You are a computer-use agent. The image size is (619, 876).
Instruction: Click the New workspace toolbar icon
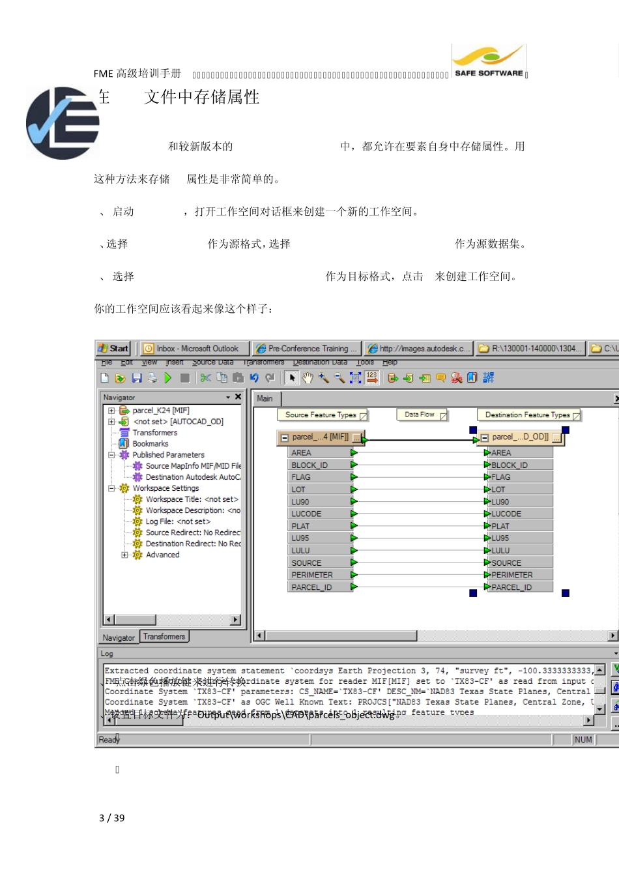(x=105, y=378)
